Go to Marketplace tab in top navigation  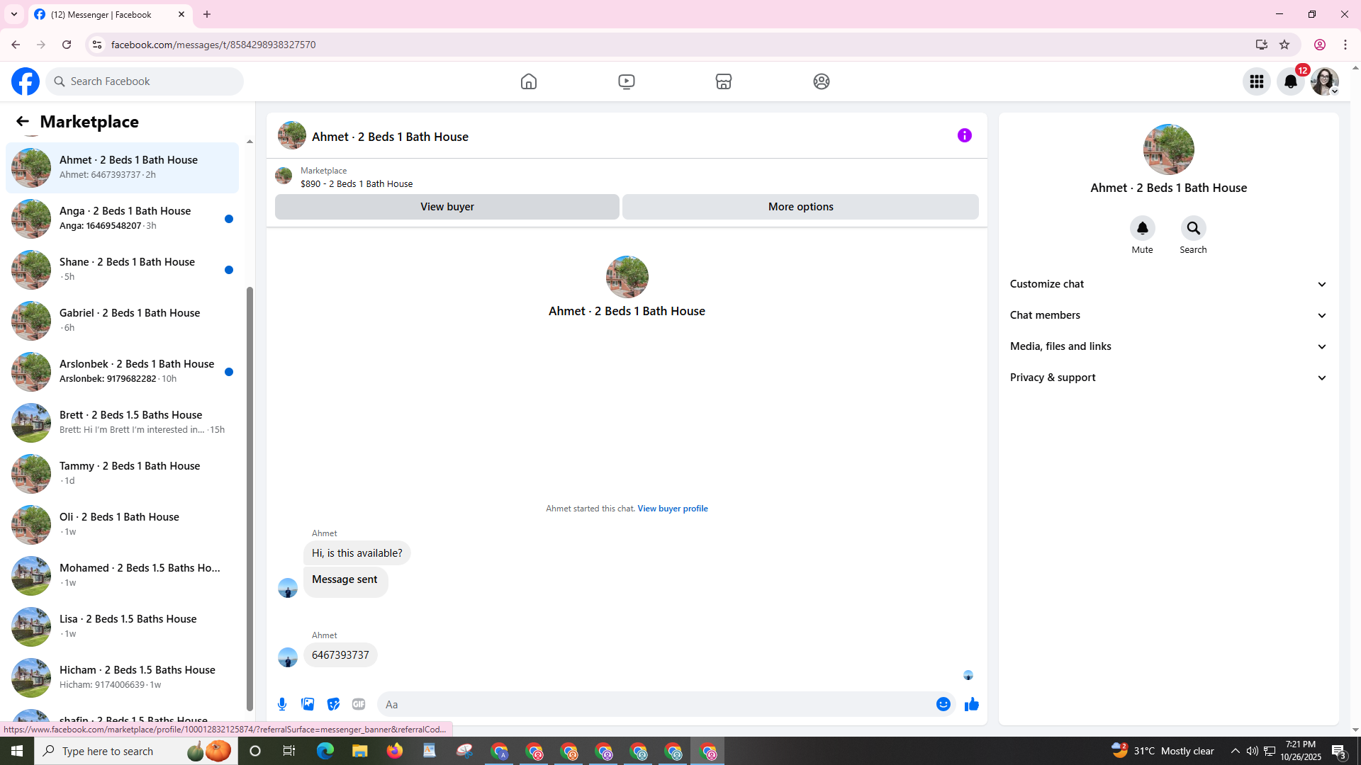[x=723, y=81]
